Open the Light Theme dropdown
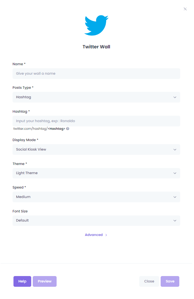 [x=96, y=173]
